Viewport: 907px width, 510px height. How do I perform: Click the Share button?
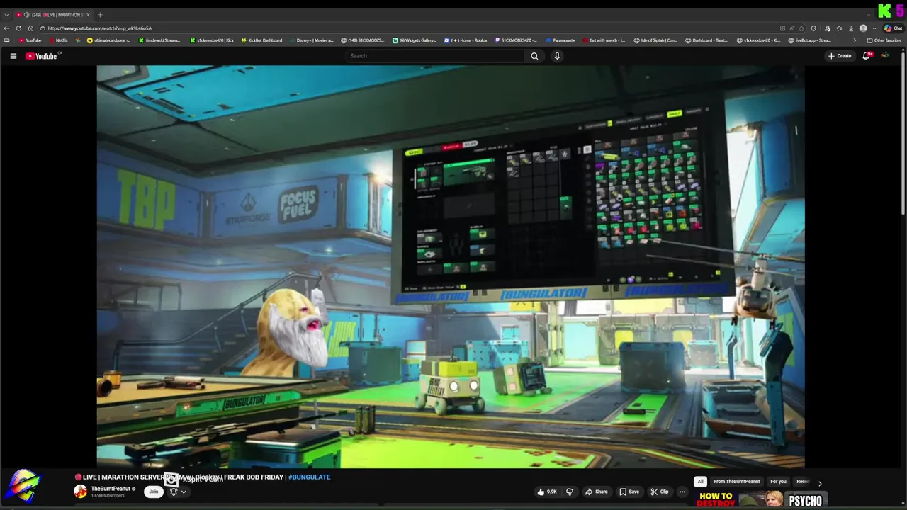pyautogui.click(x=596, y=492)
